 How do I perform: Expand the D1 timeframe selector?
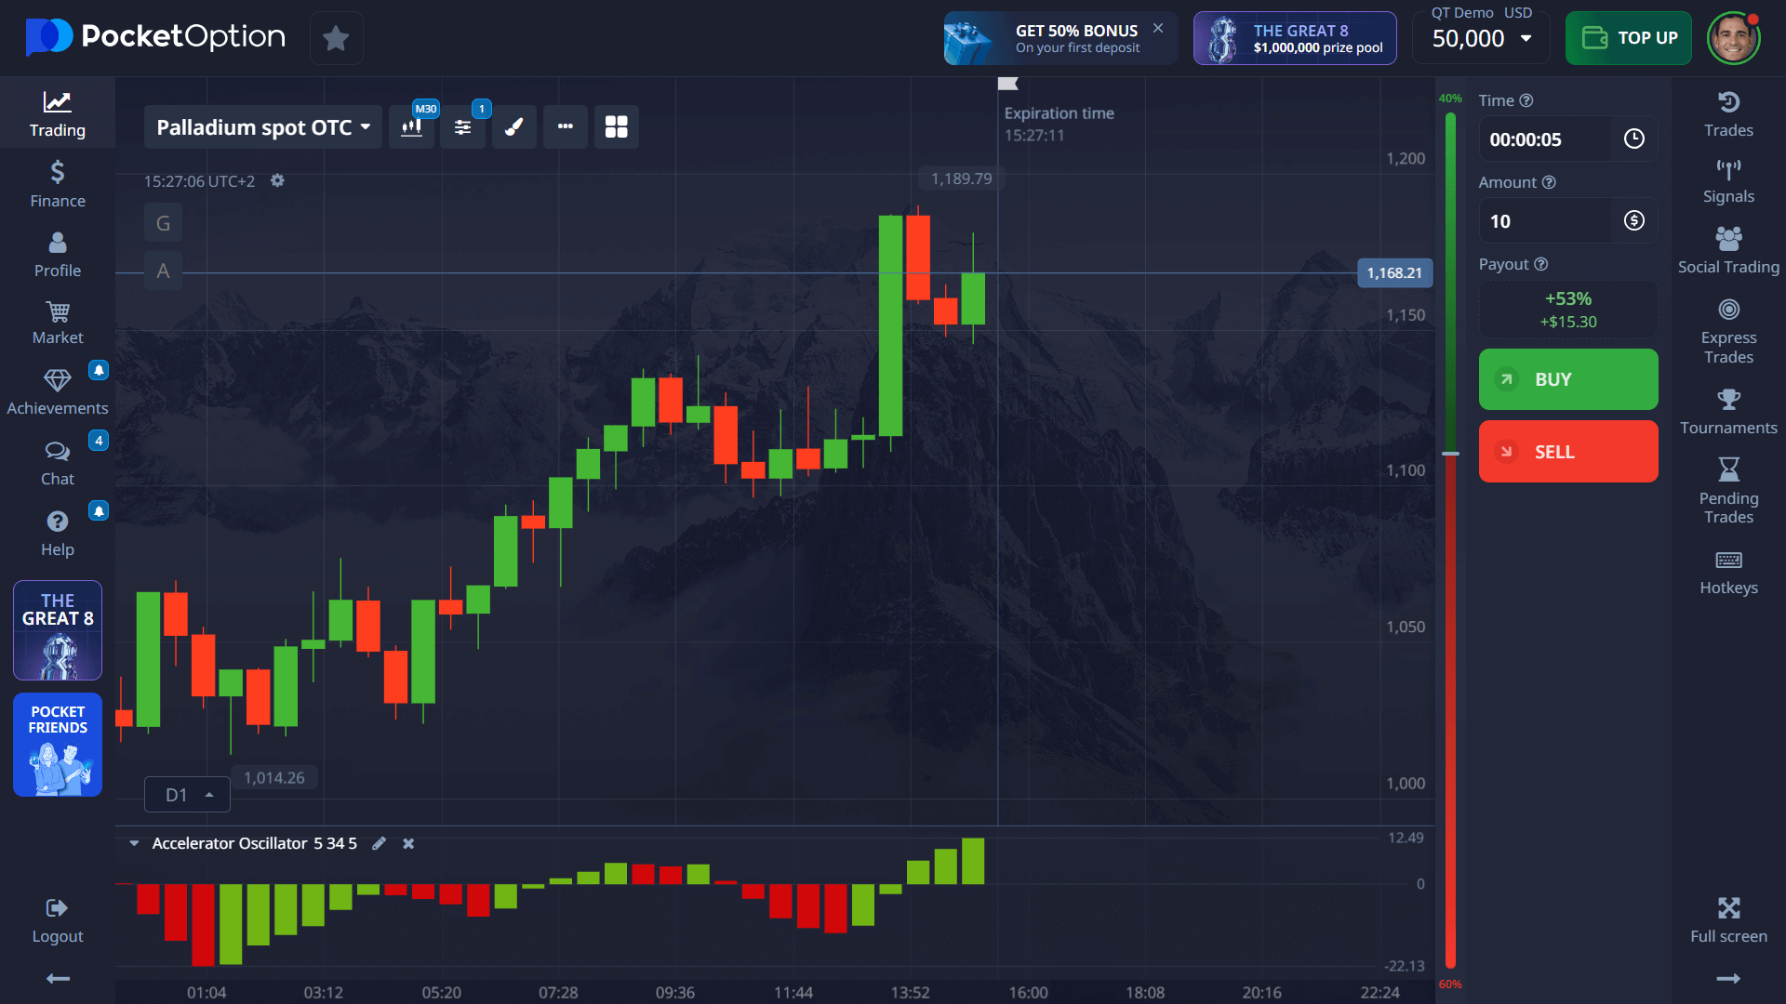(188, 795)
